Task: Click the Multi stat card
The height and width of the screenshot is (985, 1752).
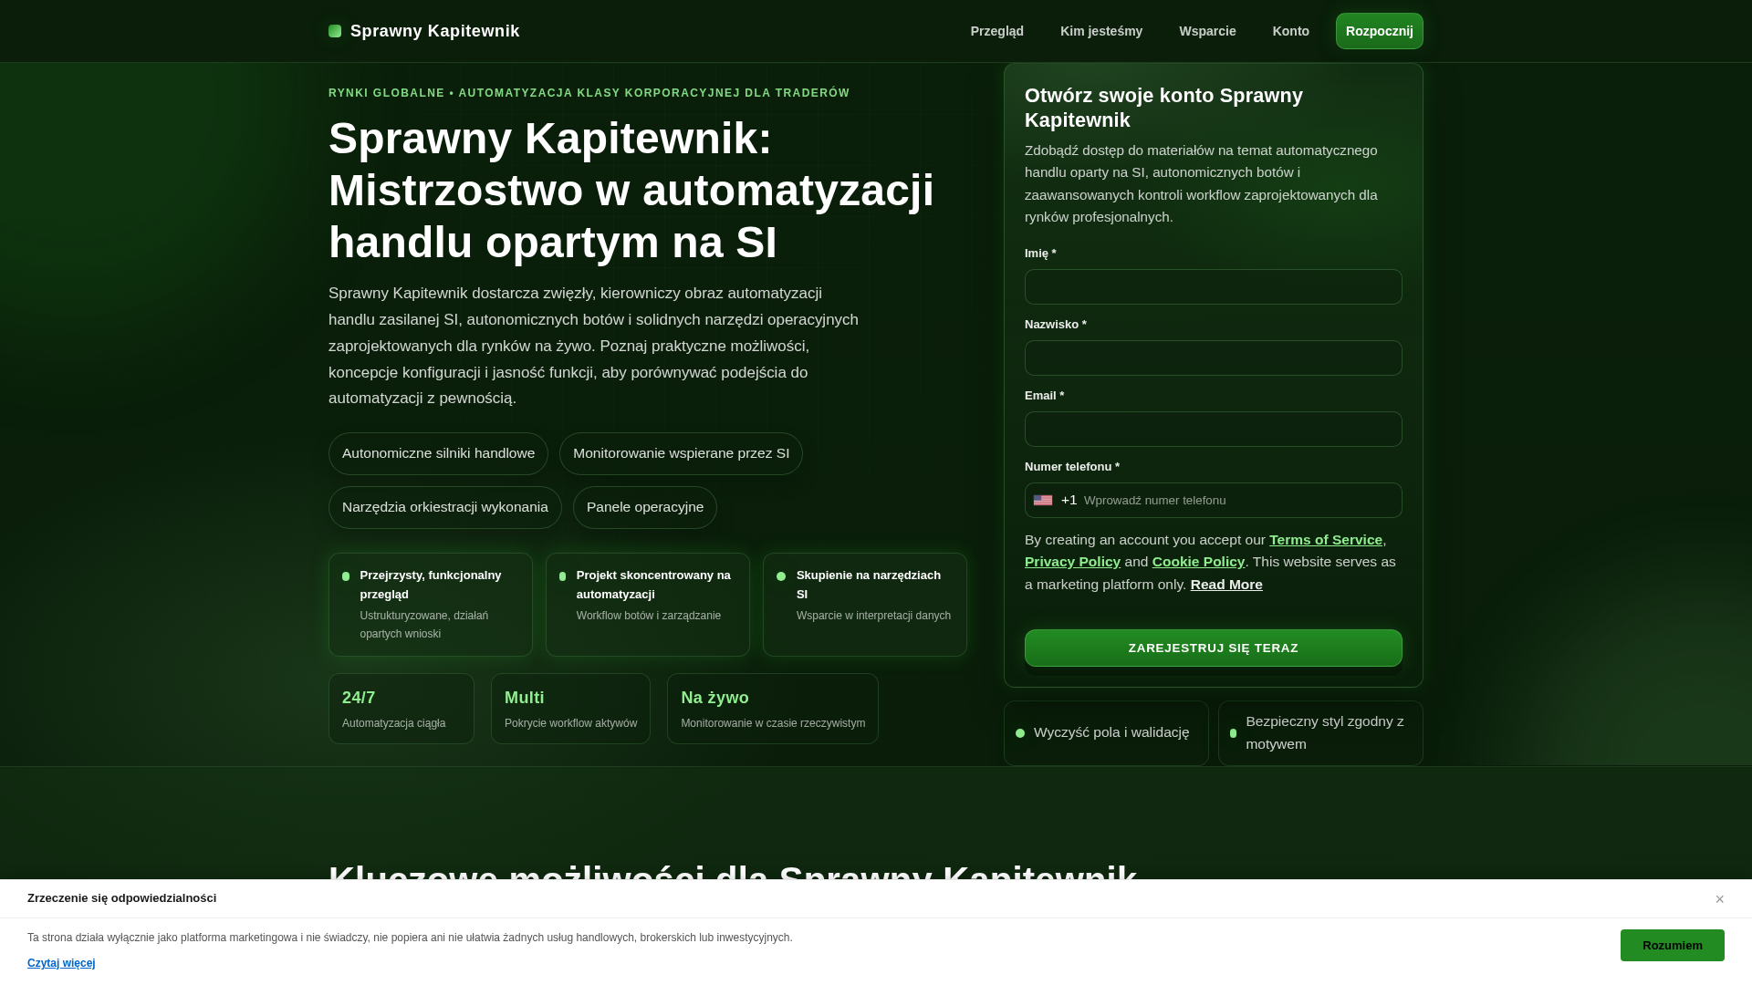Action: (570, 709)
